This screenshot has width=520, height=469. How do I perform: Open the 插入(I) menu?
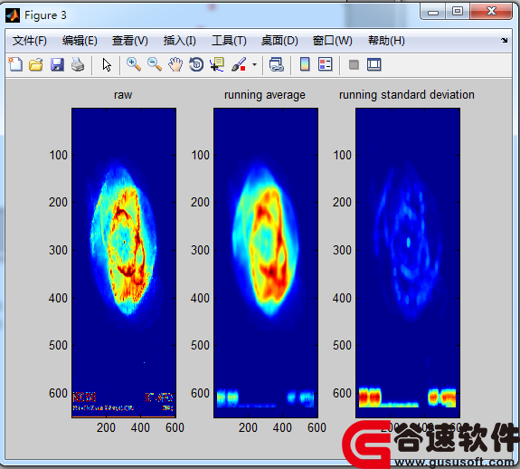(x=179, y=41)
